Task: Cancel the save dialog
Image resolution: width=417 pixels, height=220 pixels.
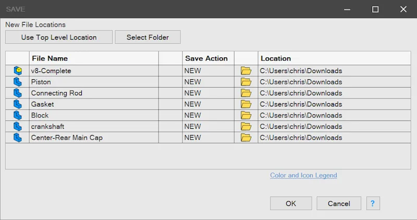Action: [339, 203]
